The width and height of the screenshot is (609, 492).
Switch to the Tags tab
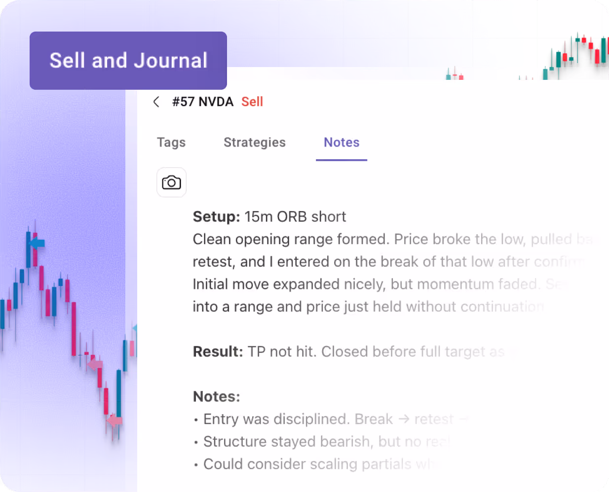(x=171, y=142)
